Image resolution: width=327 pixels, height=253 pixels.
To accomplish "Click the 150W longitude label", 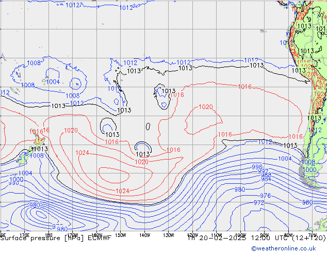I will coord(121,235).
